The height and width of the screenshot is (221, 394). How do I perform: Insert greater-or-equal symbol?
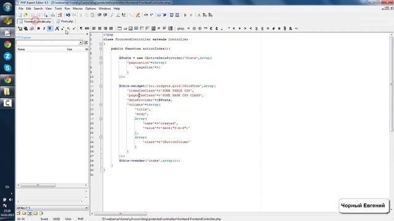coord(256,29)
